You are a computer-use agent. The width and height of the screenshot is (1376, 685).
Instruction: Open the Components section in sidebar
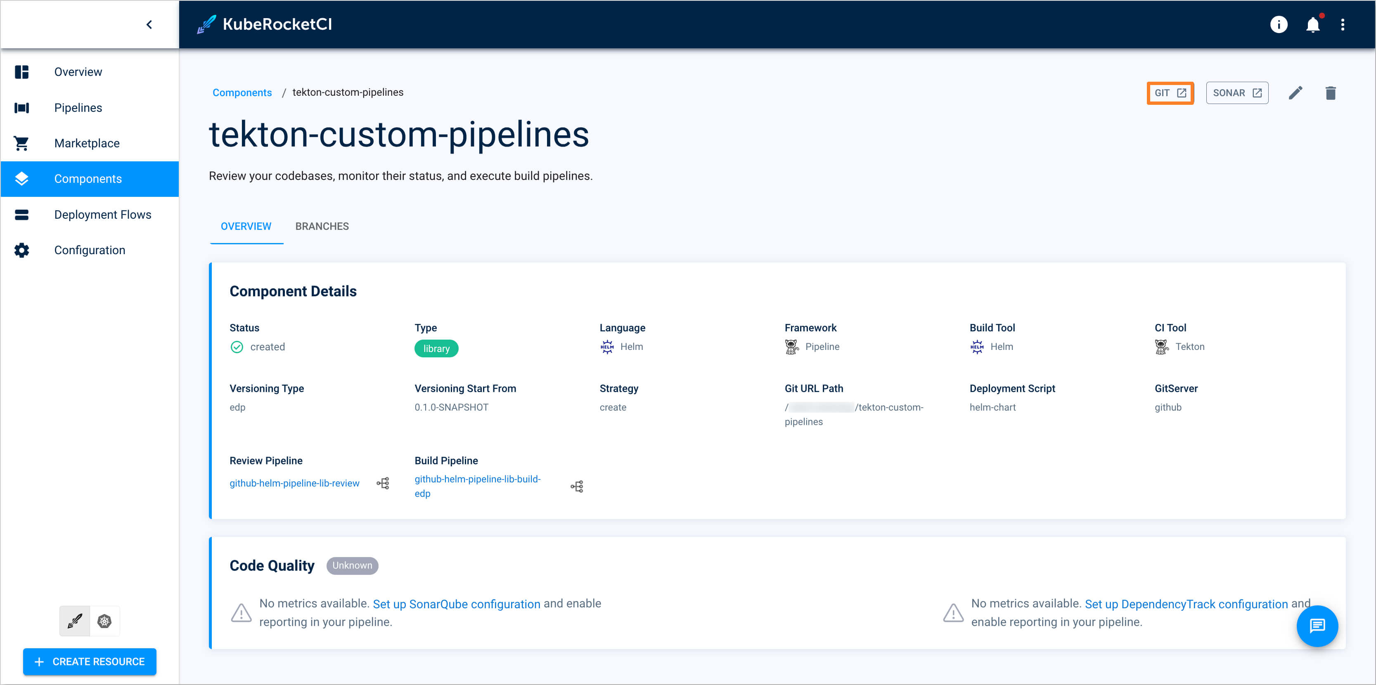pos(88,178)
